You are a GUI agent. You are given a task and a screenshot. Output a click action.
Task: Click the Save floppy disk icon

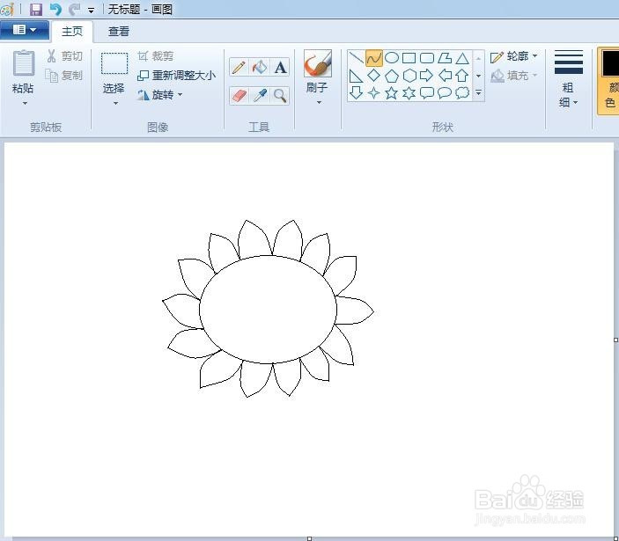point(36,9)
